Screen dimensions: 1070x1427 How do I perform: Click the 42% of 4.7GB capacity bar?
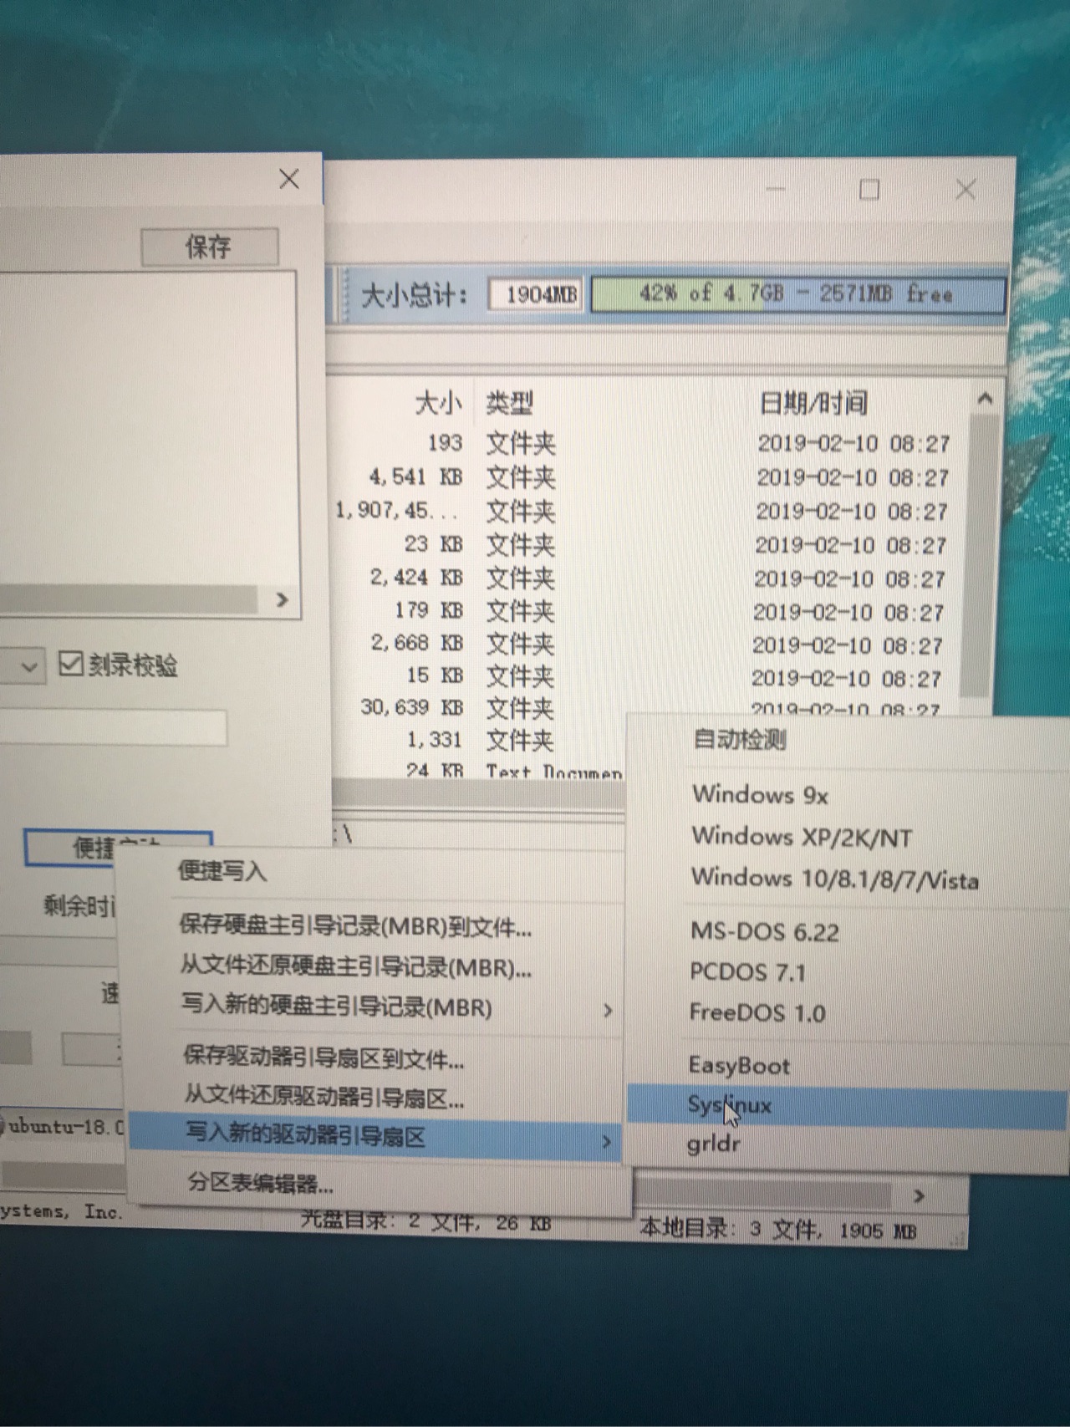click(x=797, y=294)
